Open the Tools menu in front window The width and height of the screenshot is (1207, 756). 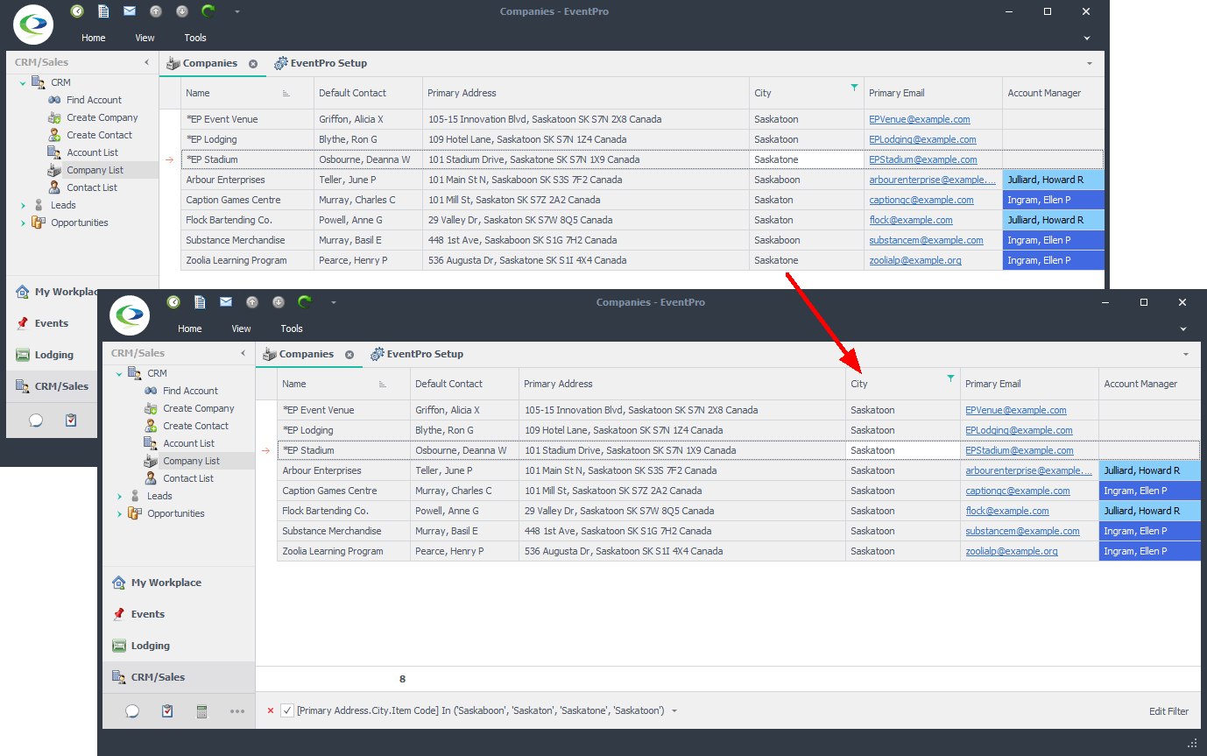click(292, 329)
